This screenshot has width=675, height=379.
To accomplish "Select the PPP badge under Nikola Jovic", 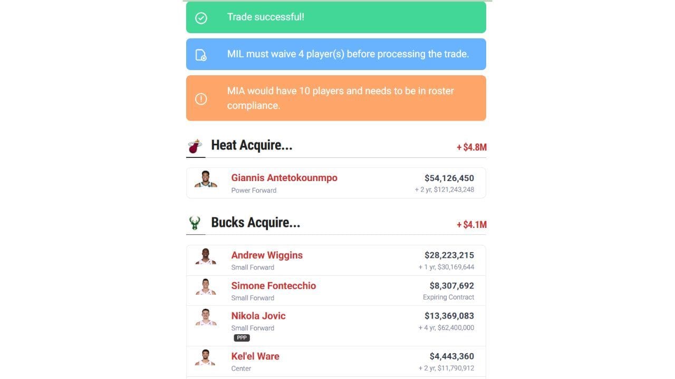I will click(x=242, y=337).
